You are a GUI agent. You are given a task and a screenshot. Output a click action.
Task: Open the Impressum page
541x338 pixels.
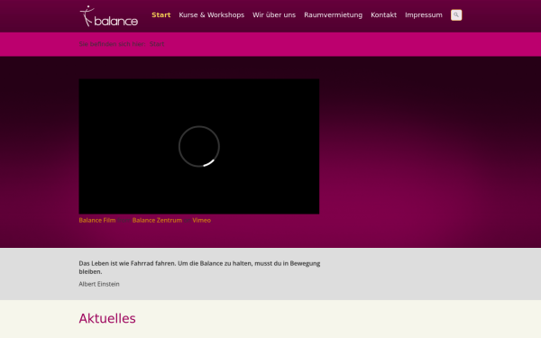tap(424, 14)
